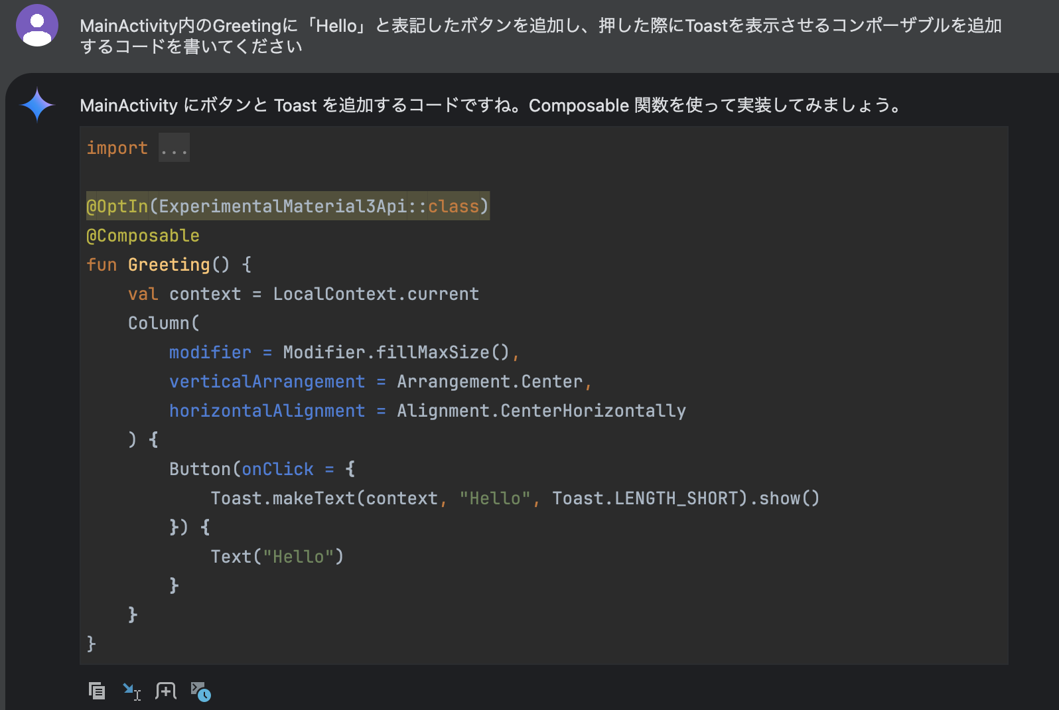Click the "Hello" string in makeText
Screen dimensions: 1059x710
(x=495, y=498)
